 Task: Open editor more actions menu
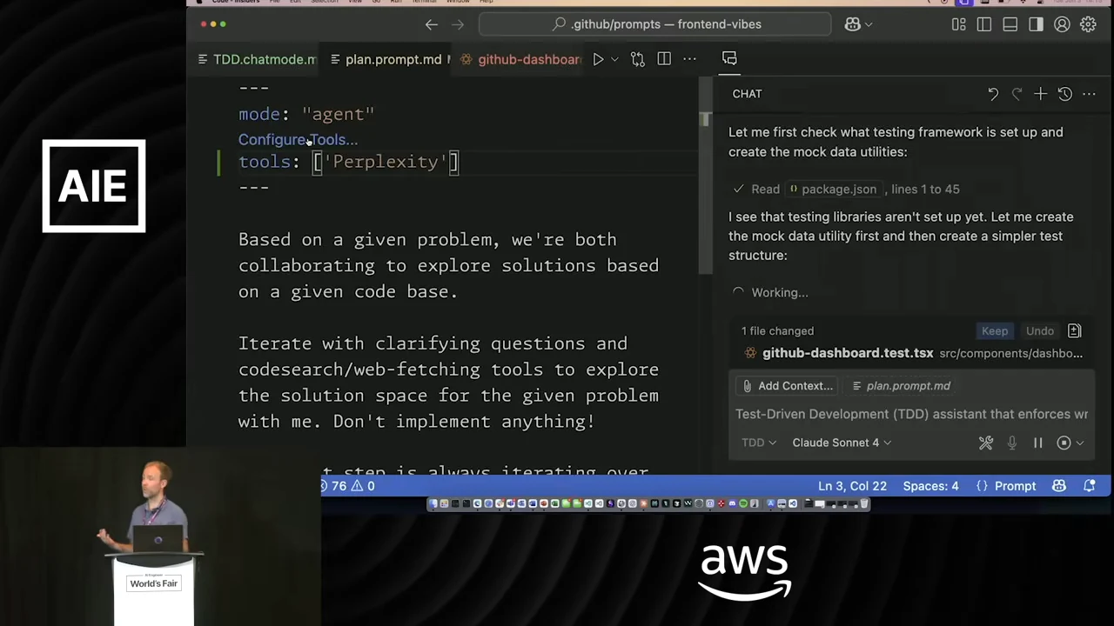pyautogui.click(x=690, y=59)
